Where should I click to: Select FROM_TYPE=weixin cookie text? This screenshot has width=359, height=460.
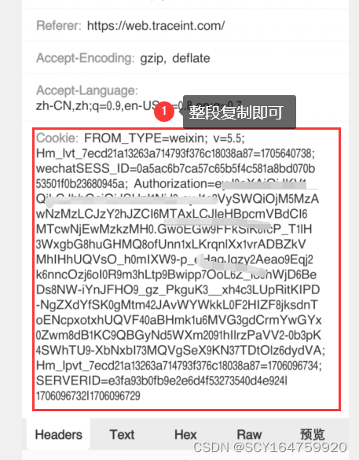pos(146,138)
